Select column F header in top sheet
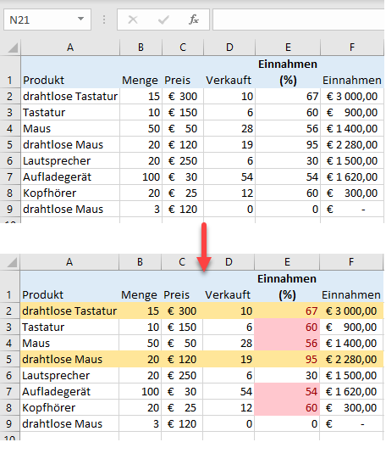The image size is (386, 459). pos(352,48)
